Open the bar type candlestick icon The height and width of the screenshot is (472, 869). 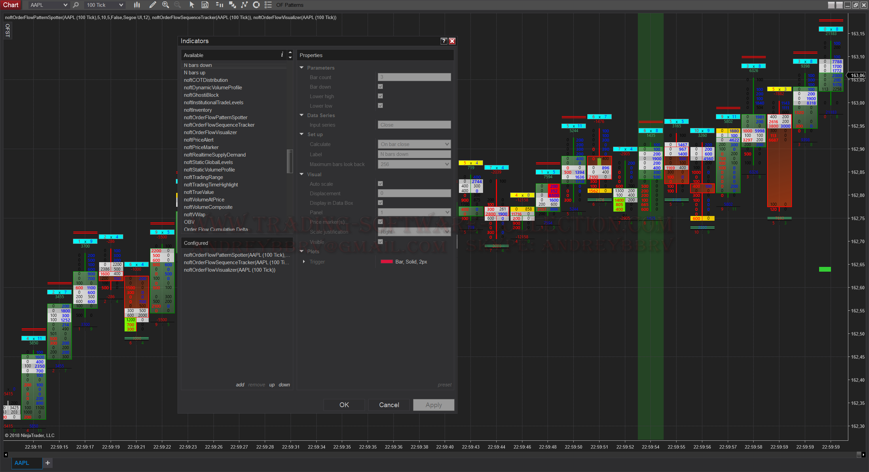click(137, 5)
